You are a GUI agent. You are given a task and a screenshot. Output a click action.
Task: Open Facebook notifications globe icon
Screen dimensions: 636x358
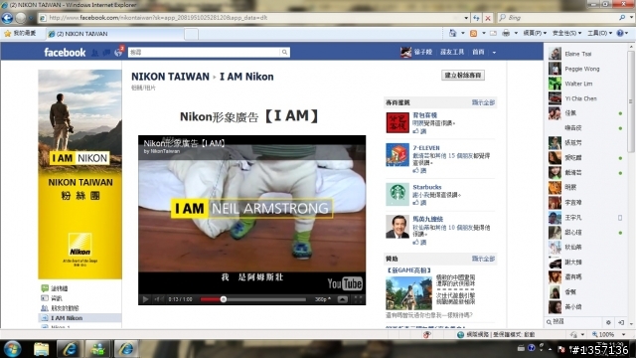pyautogui.click(x=118, y=53)
